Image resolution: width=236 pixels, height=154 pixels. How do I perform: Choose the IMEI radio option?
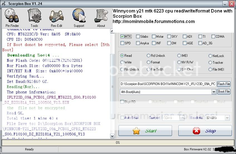pyautogui.click(x=179, y=56)
